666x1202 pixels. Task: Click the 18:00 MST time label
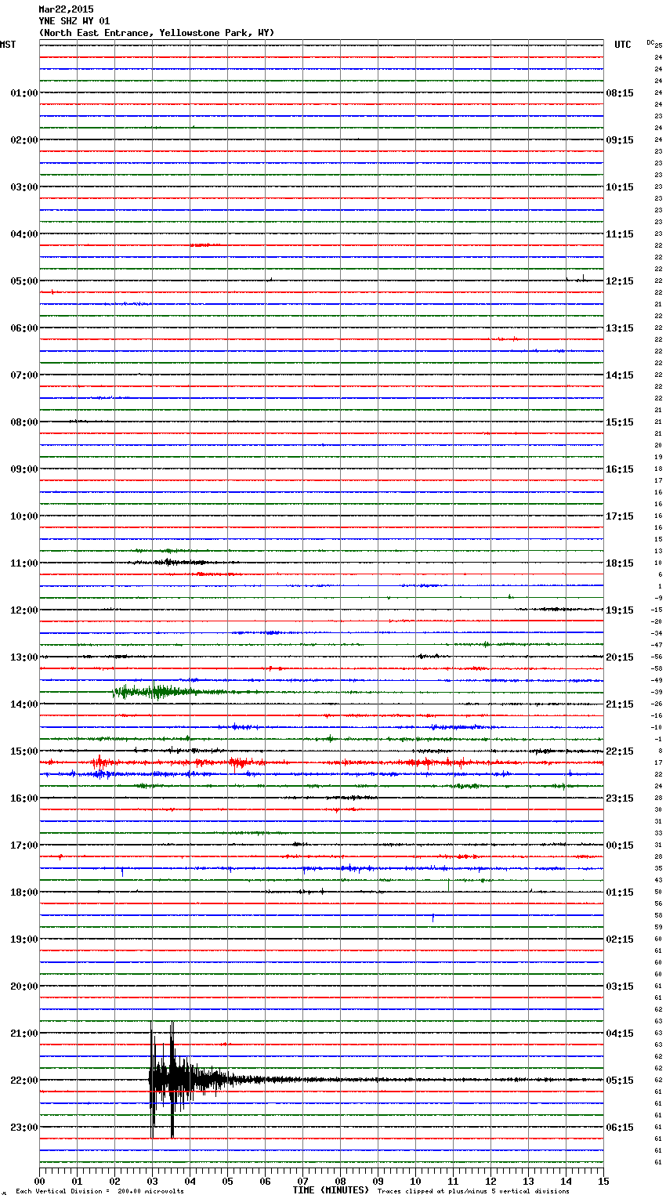click(24, 892)
